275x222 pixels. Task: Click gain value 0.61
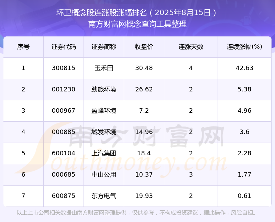(x=244, y=196)
